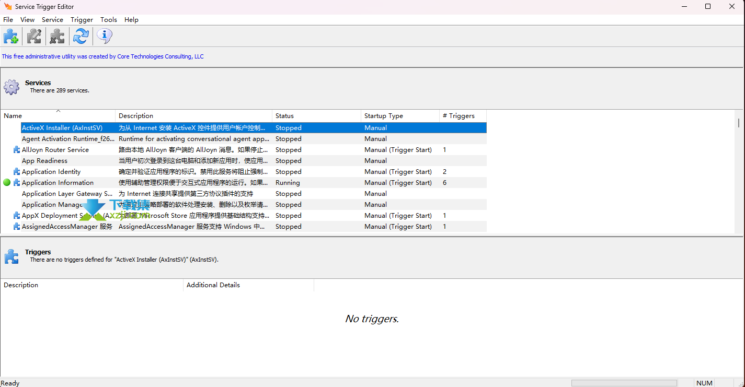This screenshot has height=387, width=745.
Task: Click the trigger count 6 cell
Action: [x=445, y=183]
